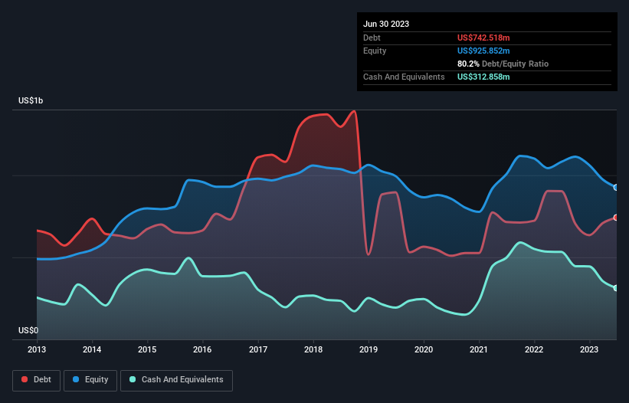Select the 2014 x-axis label

tap(92, 349)
